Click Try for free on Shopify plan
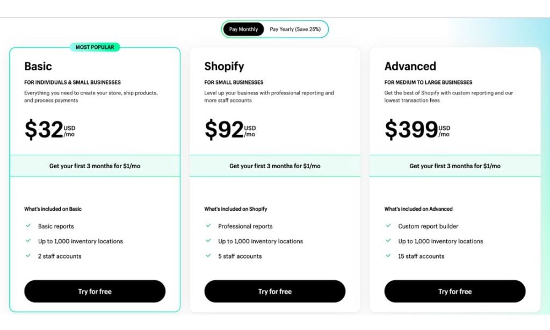This screenshot has width=550, height=330. [x=274, y=291]
